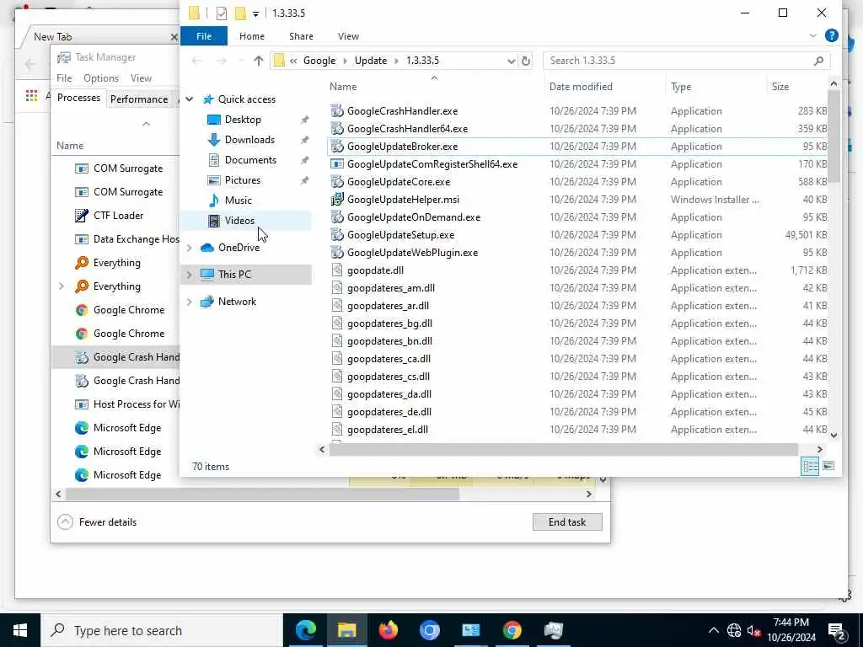This screenshot has width=863, height=647.
Task: Switch to the Home ribbon tab
Action: pyautogui.click(x=251, y=36)
